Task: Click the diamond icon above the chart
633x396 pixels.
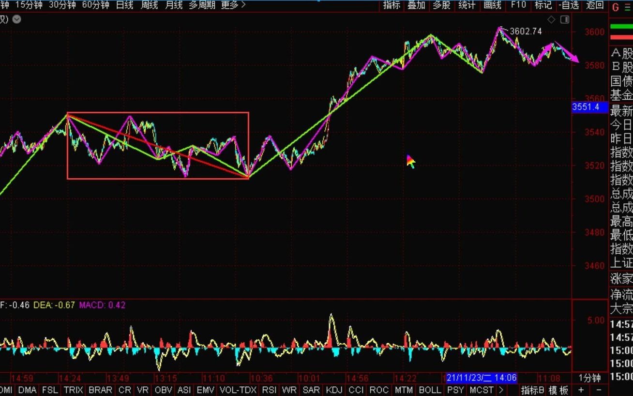Action: point(551,19)
